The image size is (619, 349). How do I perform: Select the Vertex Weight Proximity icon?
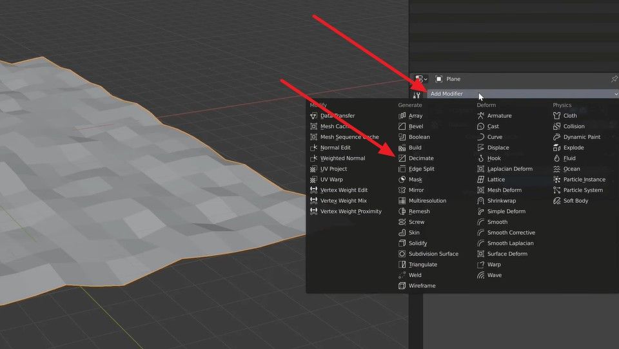(x=314, y=211)
